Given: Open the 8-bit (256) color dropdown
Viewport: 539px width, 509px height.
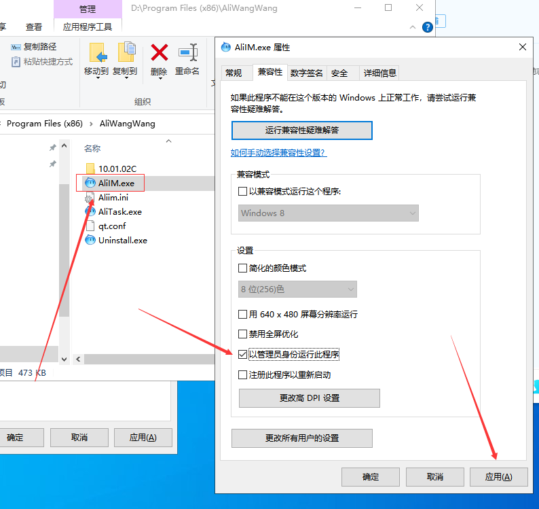Looking at the screenshot, I should click(297, 289).
